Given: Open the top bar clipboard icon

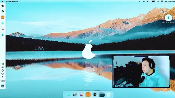Looking at the screenshot, I should click(148, 1).
